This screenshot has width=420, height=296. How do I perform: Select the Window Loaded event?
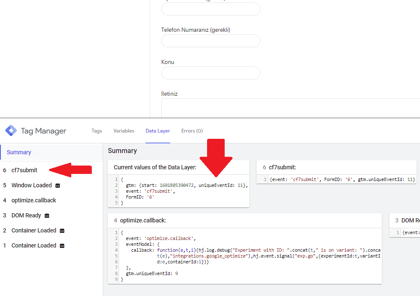point(31,185)
